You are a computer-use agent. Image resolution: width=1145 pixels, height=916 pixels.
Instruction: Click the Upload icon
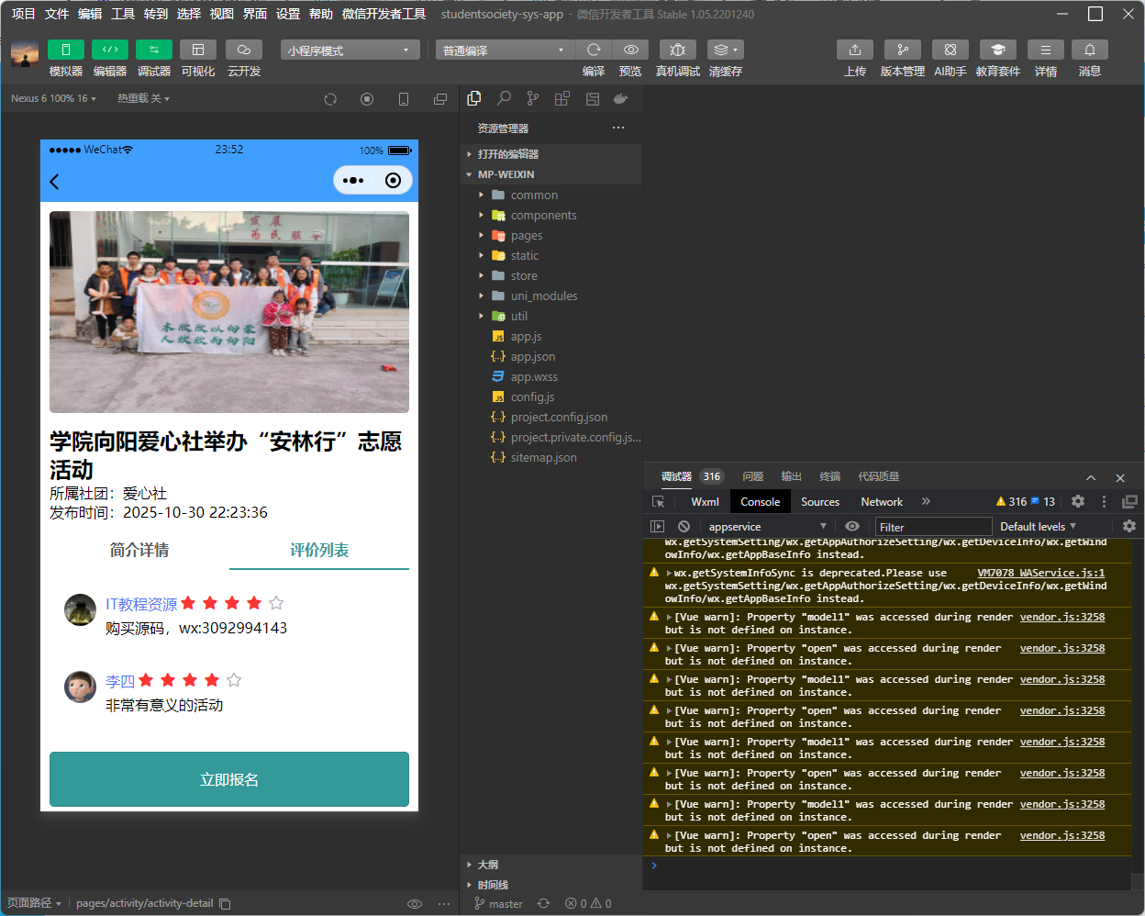855,50
